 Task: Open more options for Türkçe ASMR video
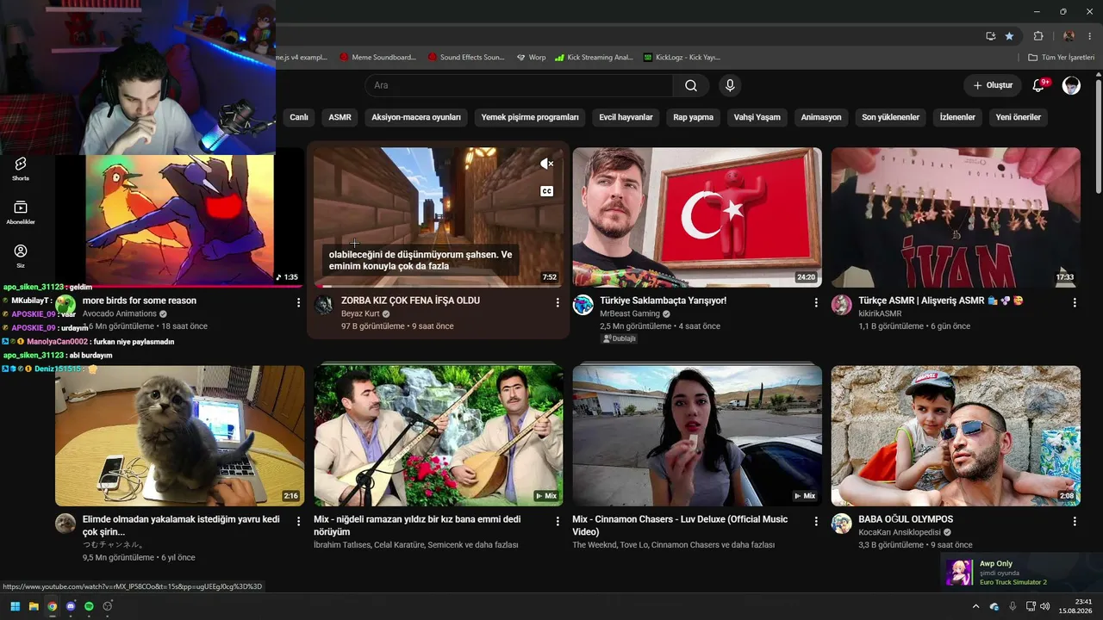[1075, 302]
